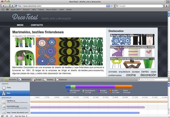Show bookmarks with the open-book icon
The height and width of the screenshot is (118, 170).
[3, 10]
